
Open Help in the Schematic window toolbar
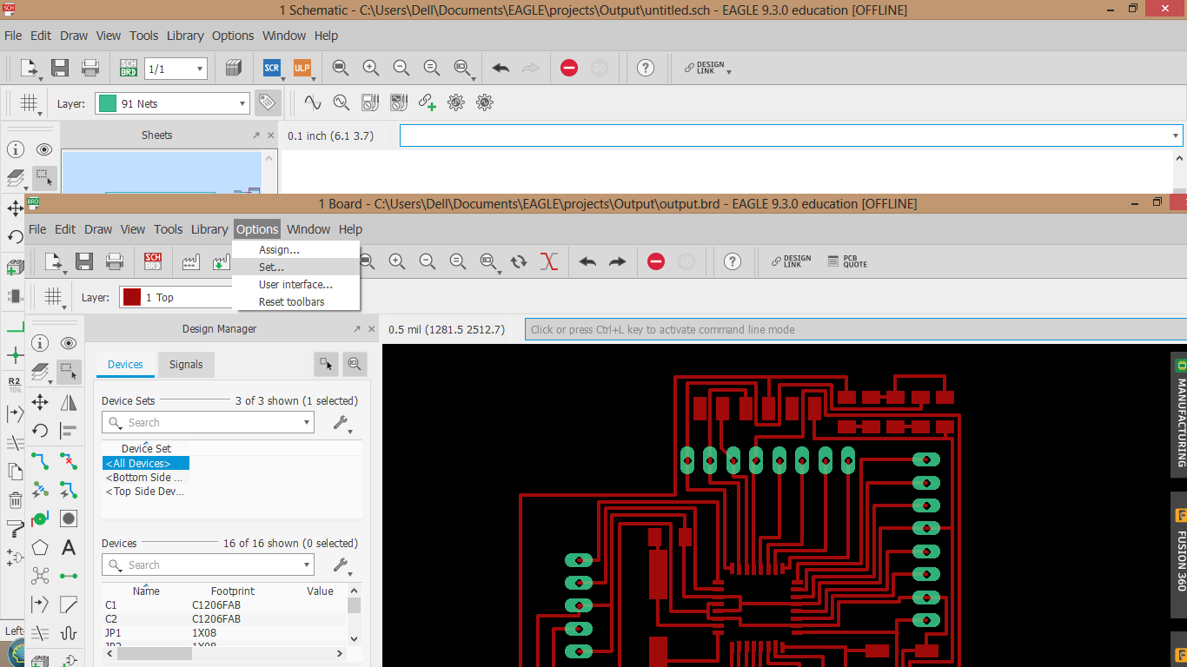click(x=645, y=68)
